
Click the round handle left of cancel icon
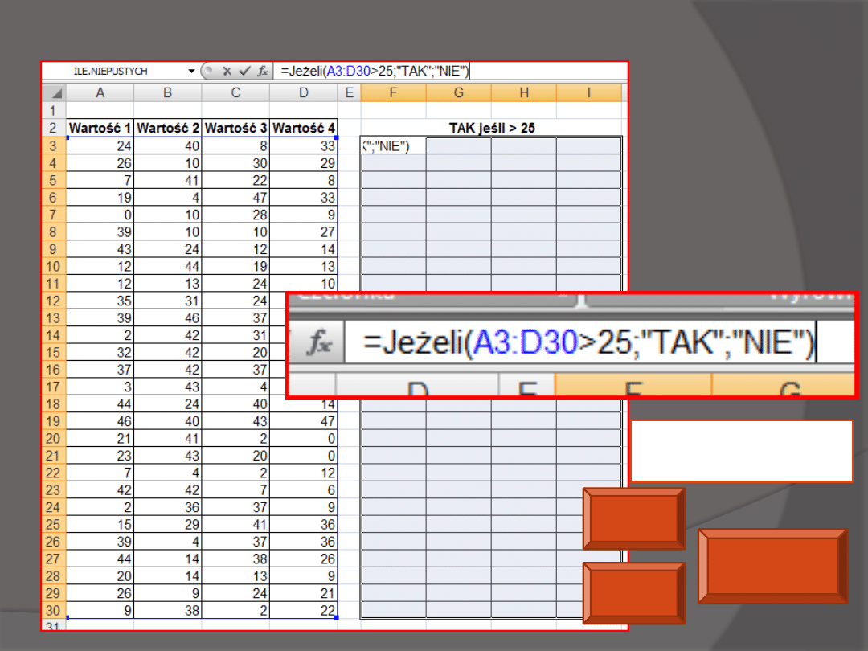click(x=209, y=72)
